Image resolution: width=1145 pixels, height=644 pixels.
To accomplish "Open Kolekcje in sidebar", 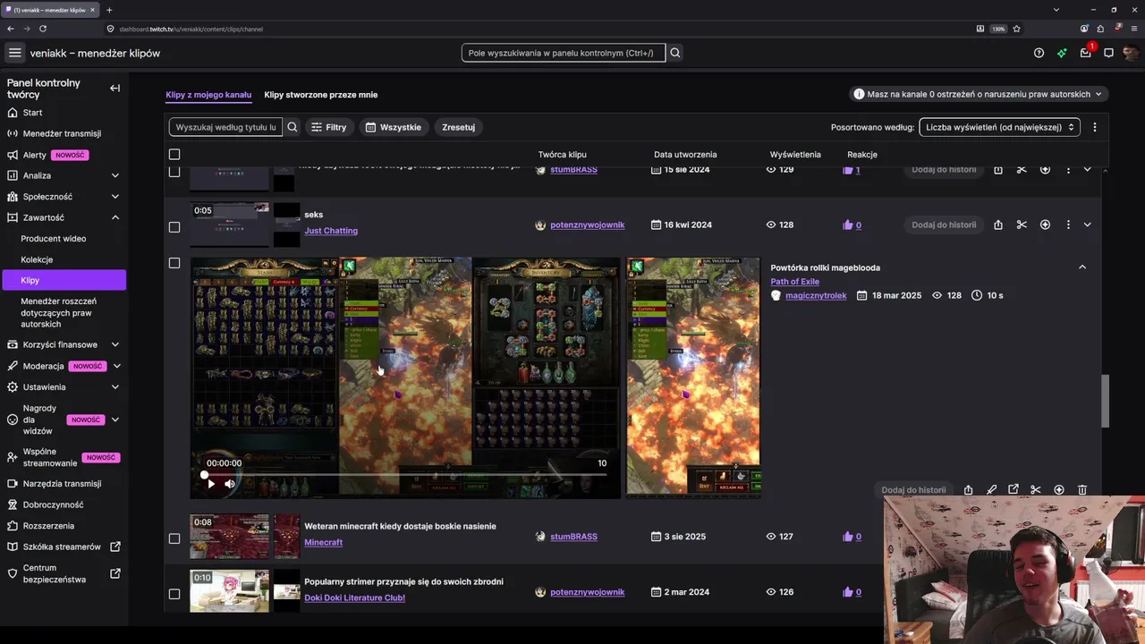I will (37, 259).
